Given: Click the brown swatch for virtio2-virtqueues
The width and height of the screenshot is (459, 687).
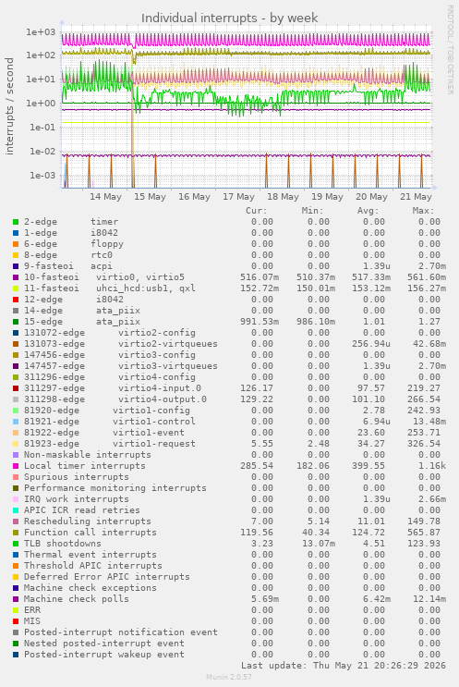Looking at the screenshot, I should tap(16, 344).
